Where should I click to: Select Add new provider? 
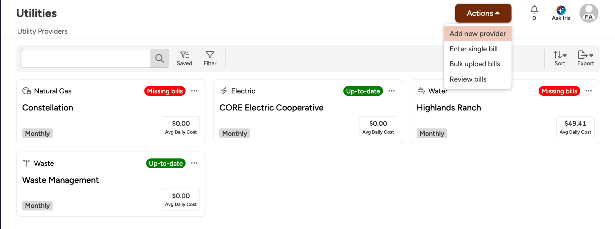[x=477, y=34]
